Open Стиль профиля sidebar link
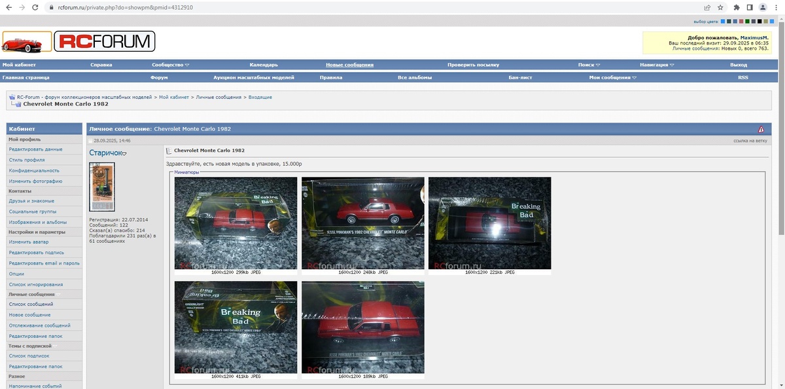The width and height of the screenshot is (785, 389). 27,160
